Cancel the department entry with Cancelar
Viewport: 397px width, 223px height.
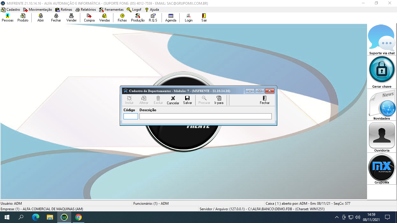coord(173,100)
